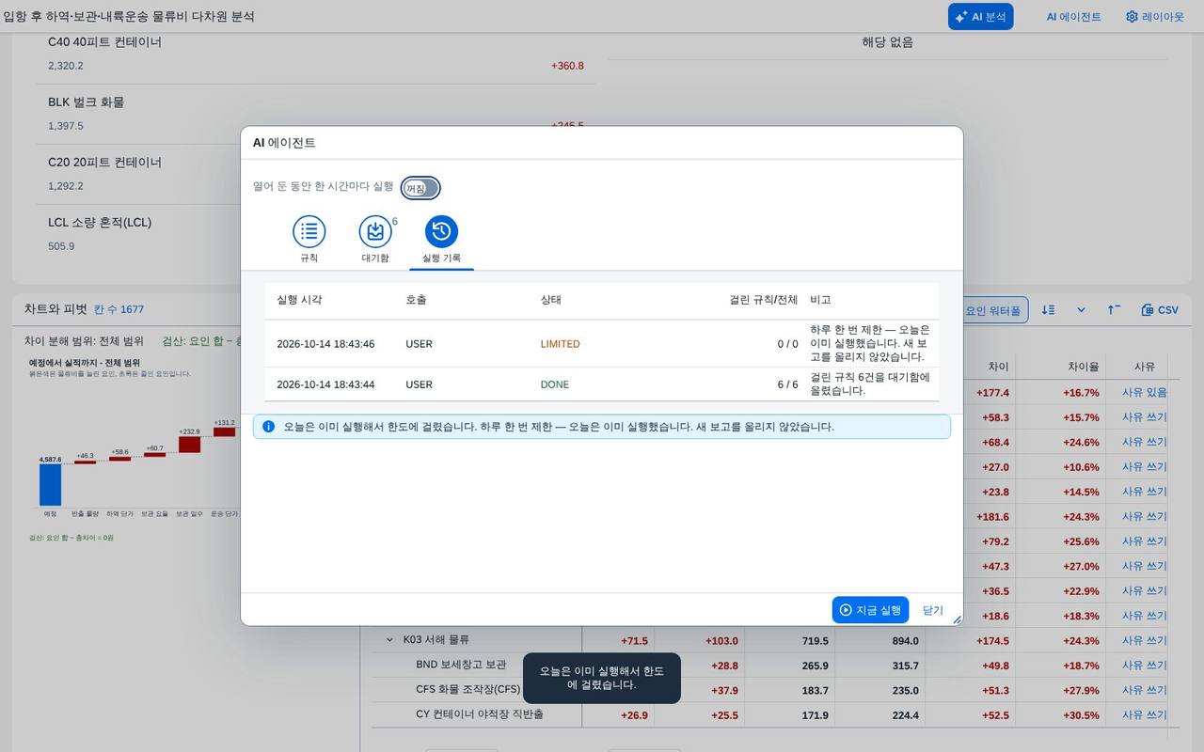Close the dialog via 닫기

click(932, 610)
